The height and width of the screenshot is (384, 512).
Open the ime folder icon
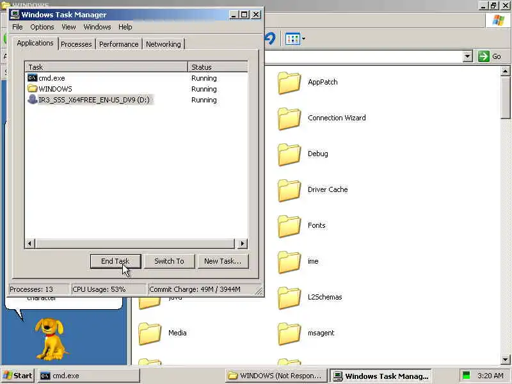(x=289, y=262)
